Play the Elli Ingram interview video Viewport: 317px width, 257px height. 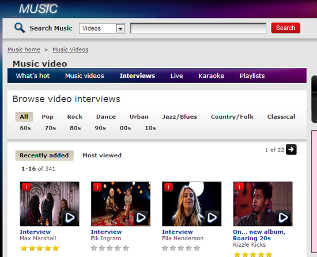[141, 218]
